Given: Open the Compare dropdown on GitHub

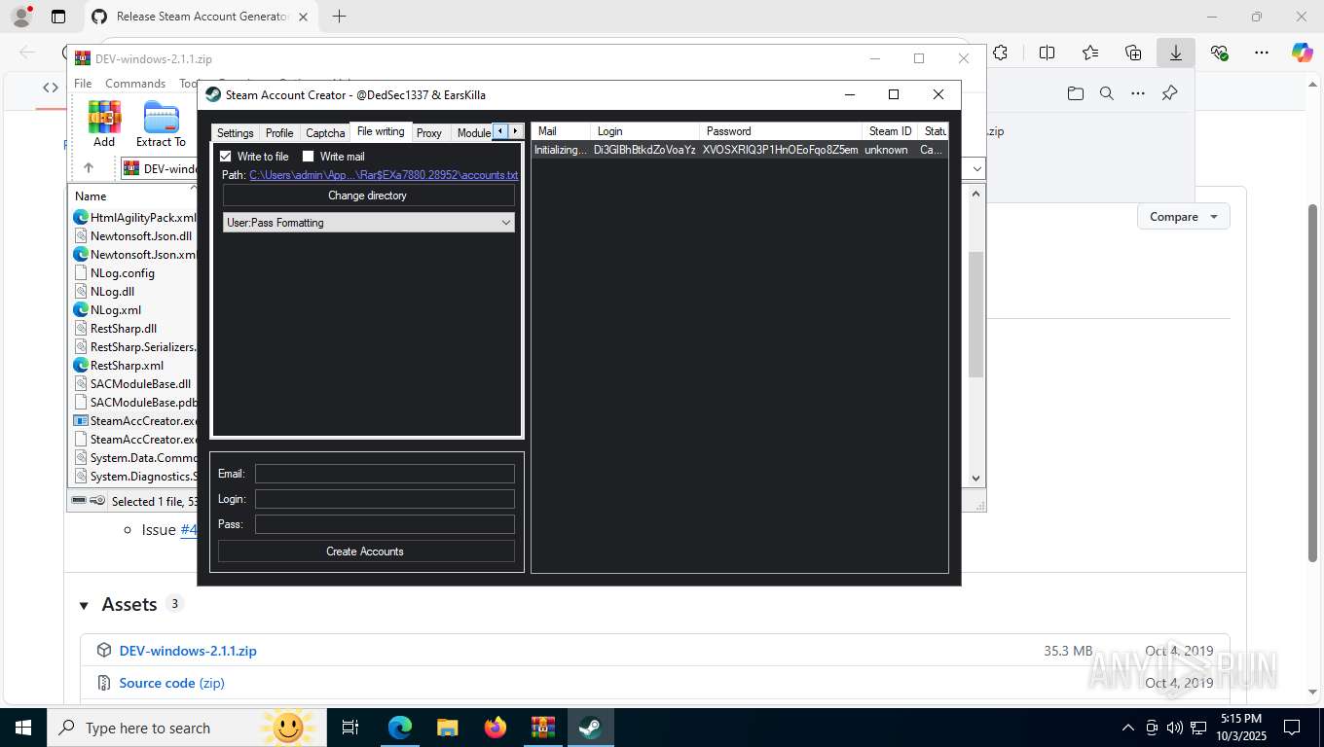Looking at the screenshot, I should tap(1184, 217).
